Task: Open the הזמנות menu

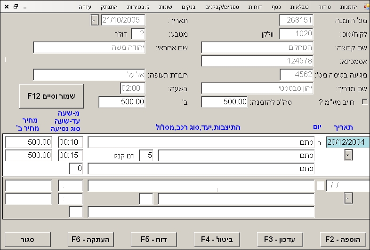Action: pos(348,7)
